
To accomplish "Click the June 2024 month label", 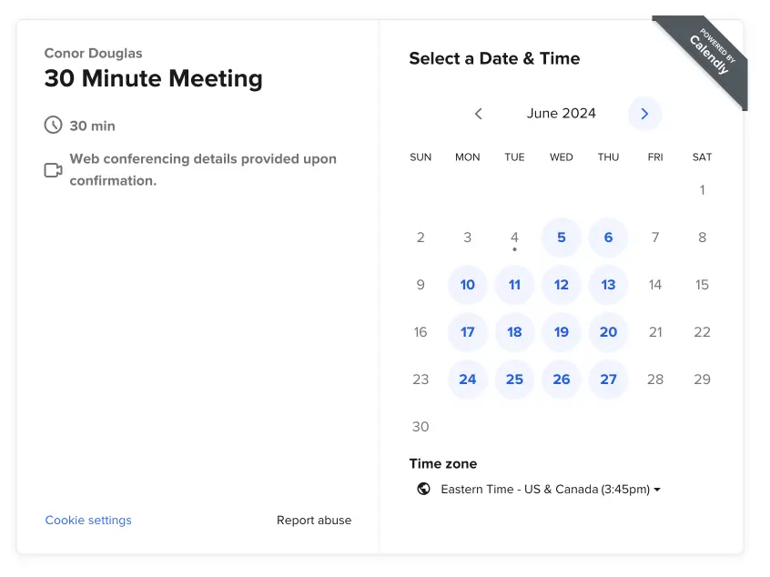I will click(x=562, y=114).
